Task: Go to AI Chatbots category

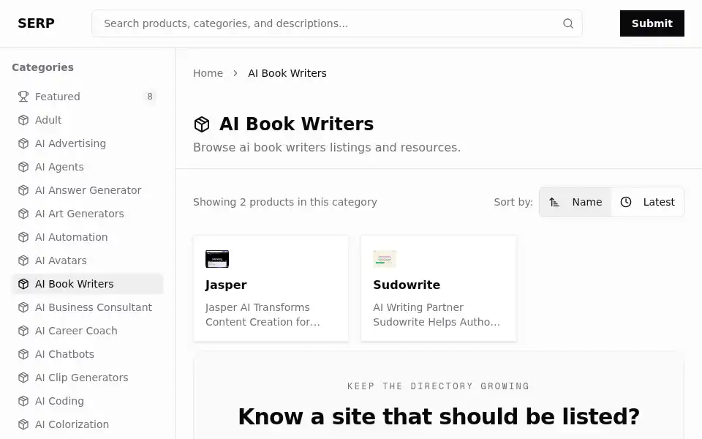Action: coord(88,354)
